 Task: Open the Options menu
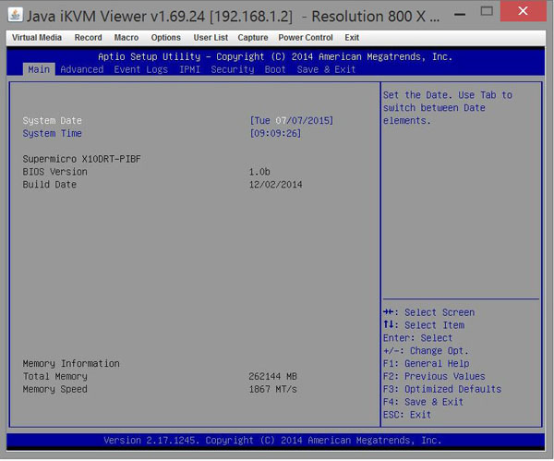coord(166,38)
